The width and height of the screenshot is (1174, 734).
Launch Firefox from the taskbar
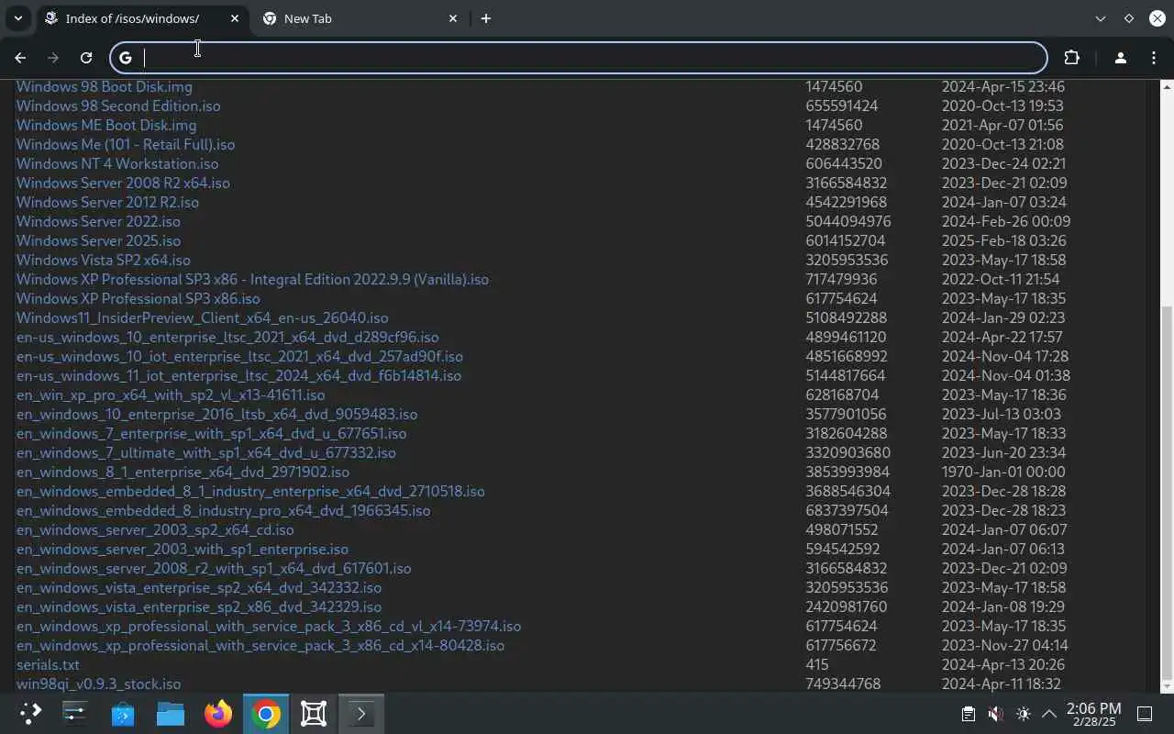coord(218,714)
